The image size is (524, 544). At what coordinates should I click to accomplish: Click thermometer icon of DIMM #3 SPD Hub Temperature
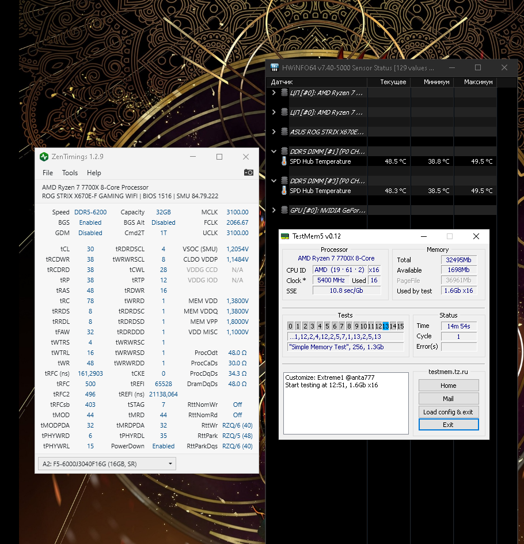pyautogui.click(x=284, y=191)
